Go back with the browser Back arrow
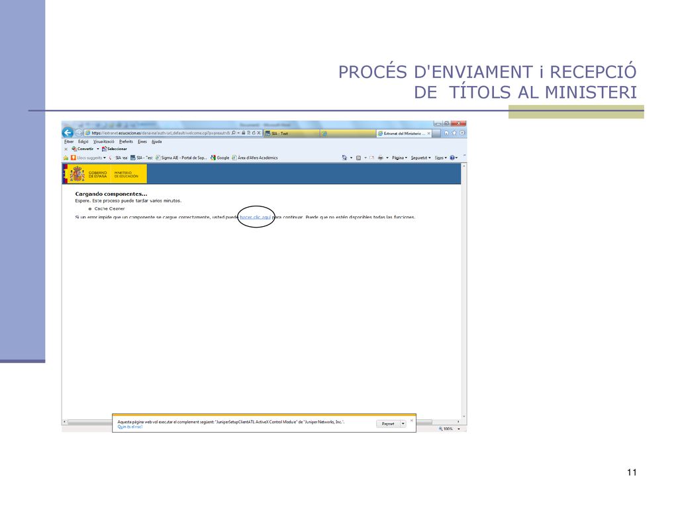This screenshot has height=508, width=678. coord(68,132)
